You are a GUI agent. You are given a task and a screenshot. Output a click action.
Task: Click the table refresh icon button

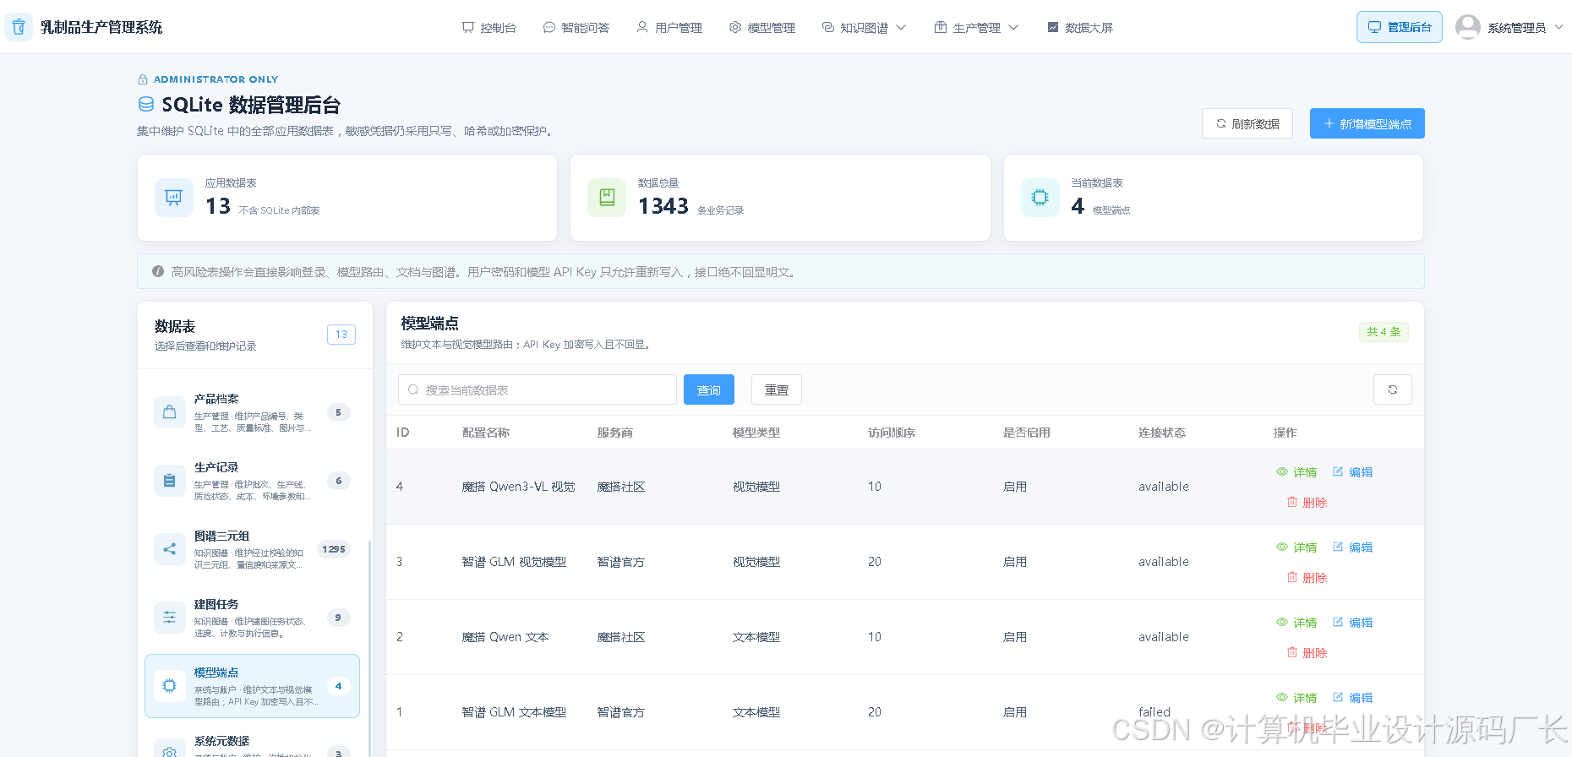[x=1393, y=389]
